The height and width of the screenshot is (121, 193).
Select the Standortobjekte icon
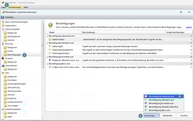click(x=3, y=29)
